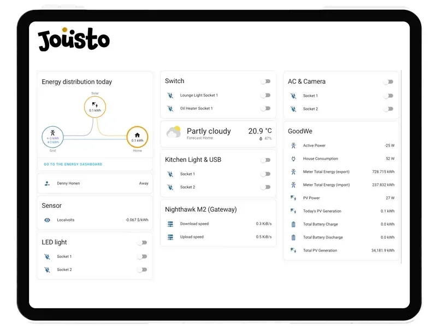Click the Meter Total Energy (export) icon
This screenshot has height=328, width=437.
pyautogui.click(x=293, y=172)
